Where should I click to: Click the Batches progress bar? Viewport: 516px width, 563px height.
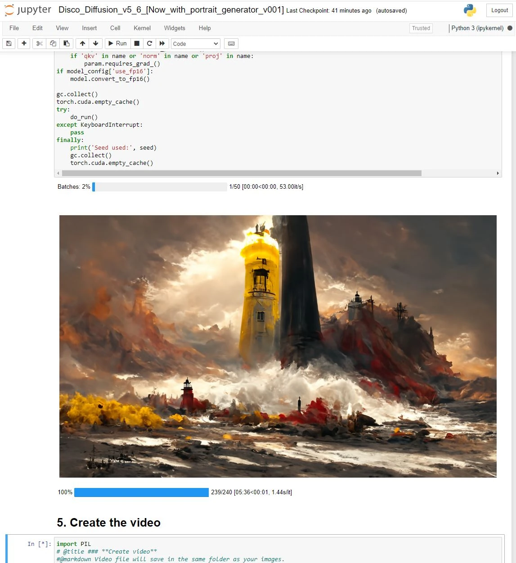click(160, 187)
